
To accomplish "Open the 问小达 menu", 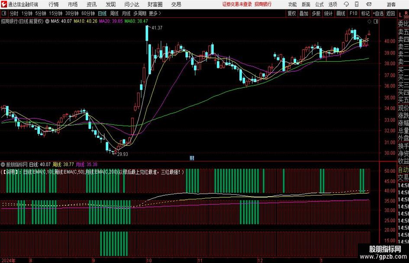I will click(132, 4).
